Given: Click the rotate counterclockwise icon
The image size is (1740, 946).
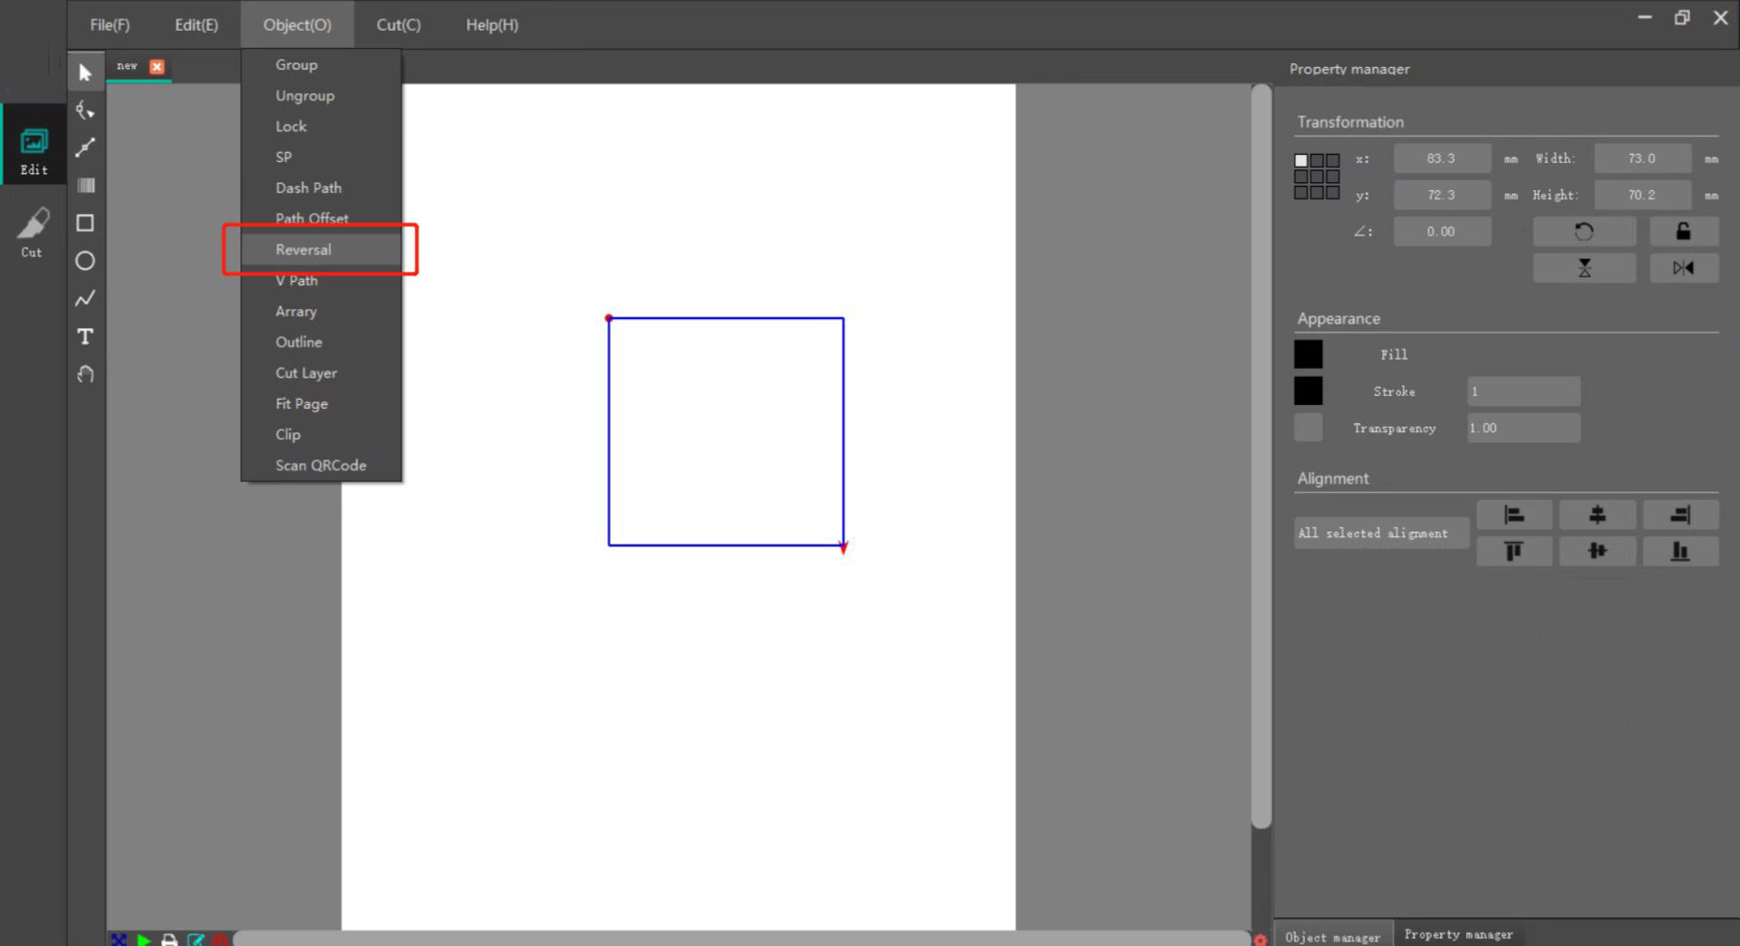Looking at the screenshot, I should click(1583, 232).
